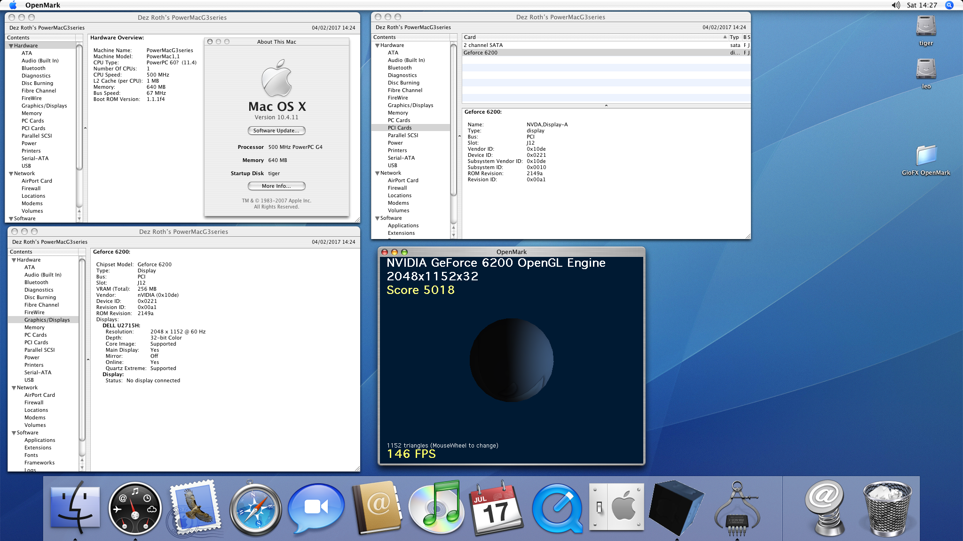Image resolution: width=963 pixels, height=541 pixels.
Task: Click the splitter handle above Geforce 6200 details
Action: [606, 106]
